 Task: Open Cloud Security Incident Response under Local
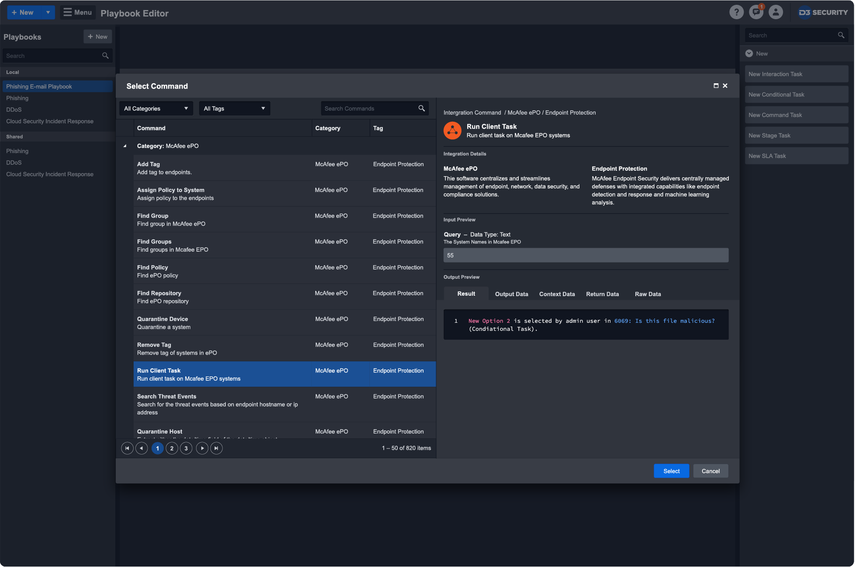(x=50, y=121)
